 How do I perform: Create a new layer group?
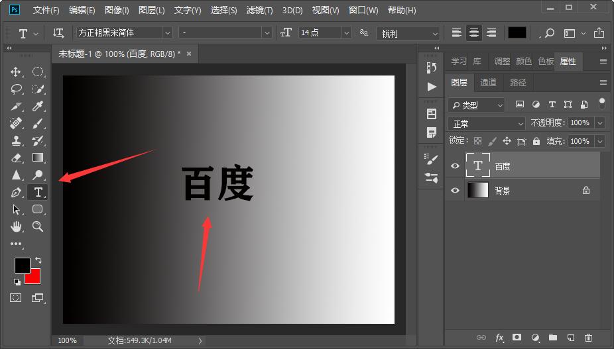pyautogui.click(x=553, y=337)
